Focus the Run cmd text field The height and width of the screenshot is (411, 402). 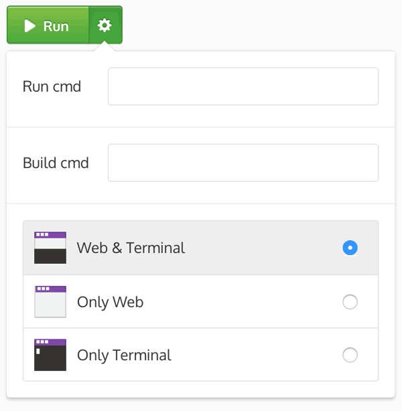(x=243, y=86)
